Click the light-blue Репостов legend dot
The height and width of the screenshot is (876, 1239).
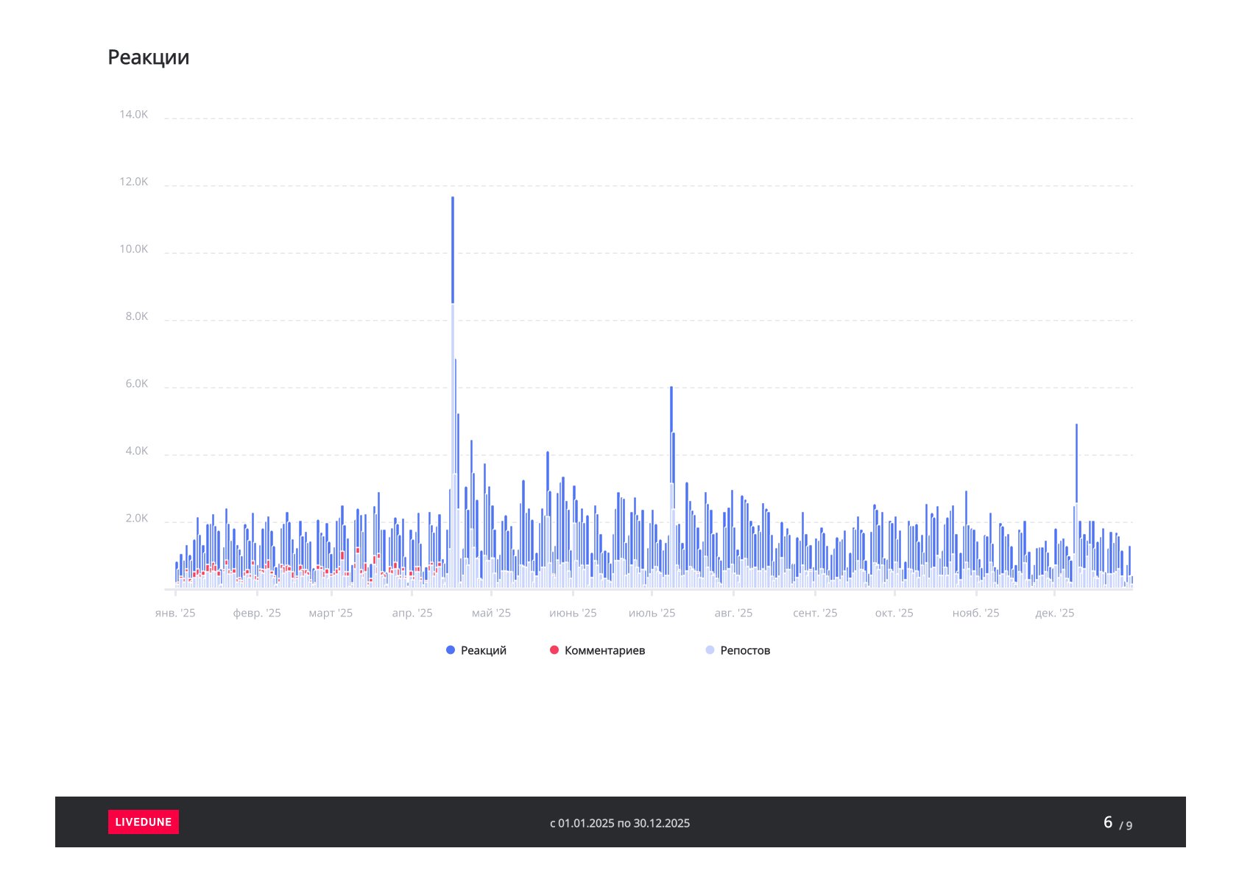(710, 650)
